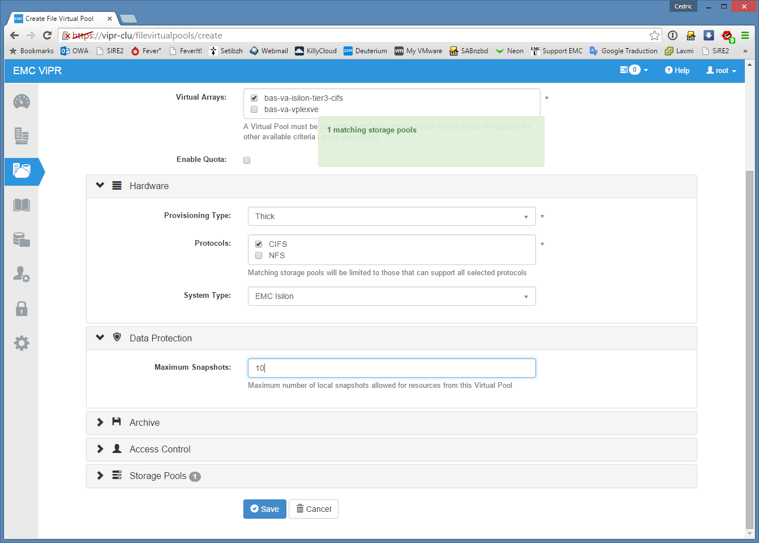Click the Cedric profile button in title bar
The height and width of the screenshot is (543, 759).
pos(683,6)
